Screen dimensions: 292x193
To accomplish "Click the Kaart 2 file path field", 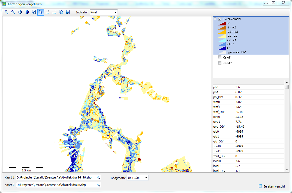I will [56, 185].
